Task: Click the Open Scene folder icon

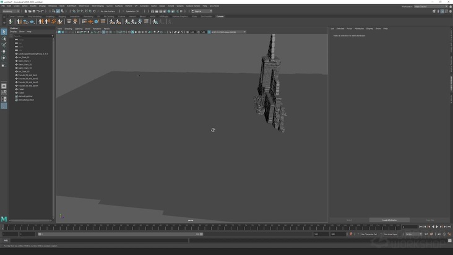Action: tap(30, 11)
